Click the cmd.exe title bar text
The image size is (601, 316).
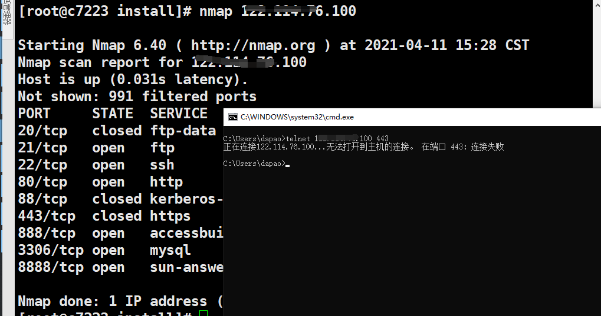coord(297,117)
